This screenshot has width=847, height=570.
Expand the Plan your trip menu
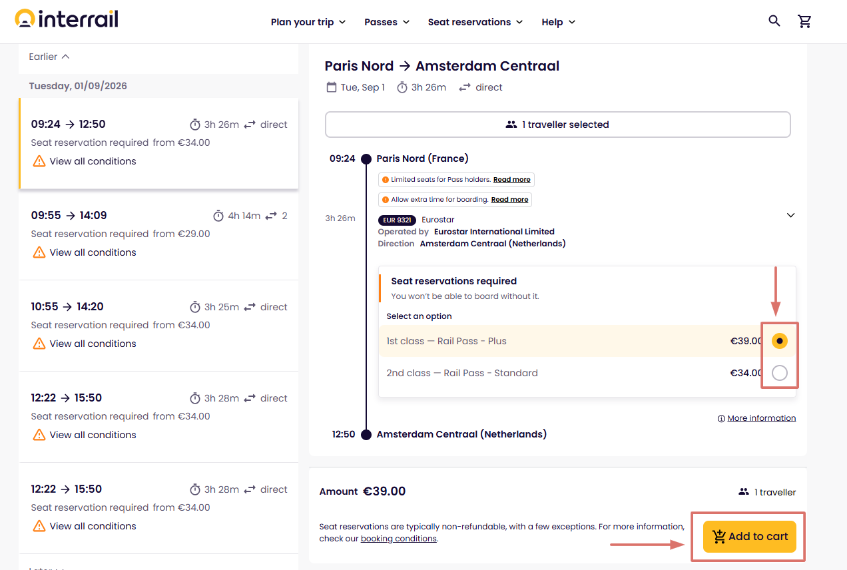(x=308, y=22)
